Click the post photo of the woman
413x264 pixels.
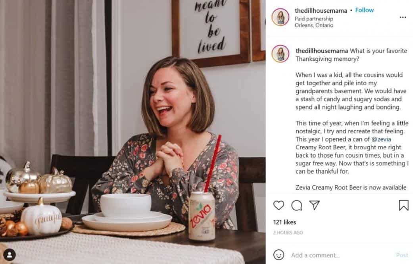(133, 132)
